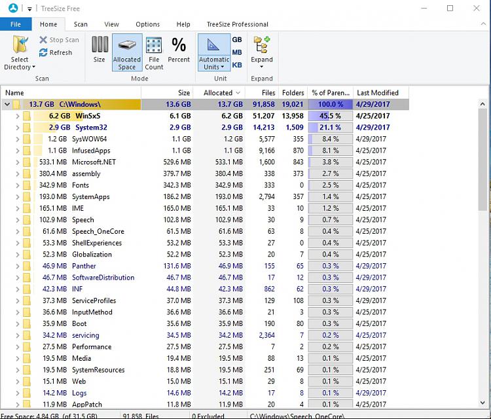Viewport: 491px width, 419px height.
Task: Sort by the Size column header
Action: [167, 93]
